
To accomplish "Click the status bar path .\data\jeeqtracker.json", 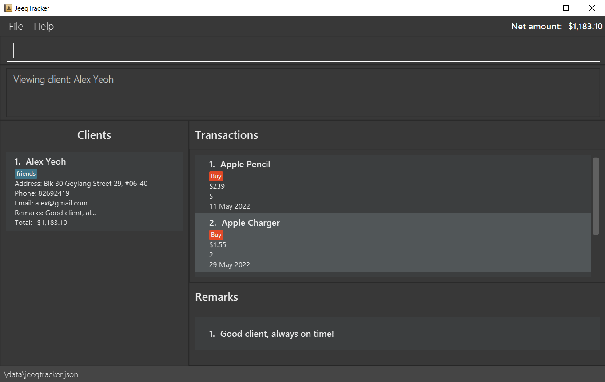I will [40, 374].
